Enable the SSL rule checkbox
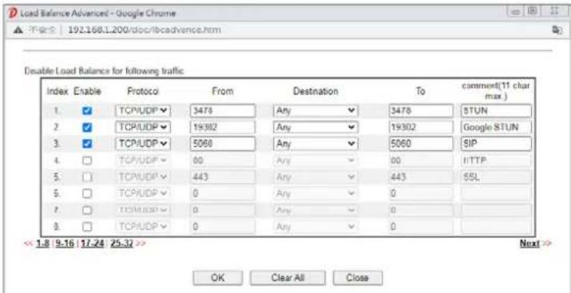The width and height of the screenshot is (571, 293). [x=87, y=177]
